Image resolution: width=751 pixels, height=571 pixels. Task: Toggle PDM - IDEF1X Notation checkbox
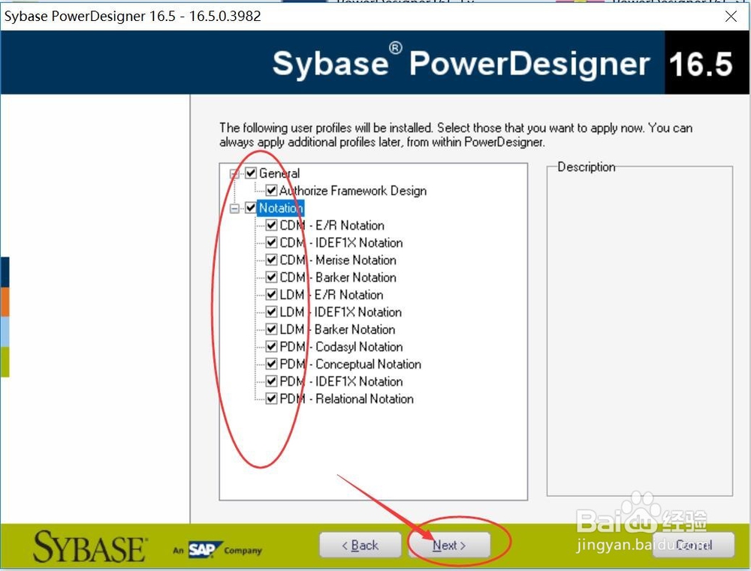pyautogui.click(x=271, y=381)
